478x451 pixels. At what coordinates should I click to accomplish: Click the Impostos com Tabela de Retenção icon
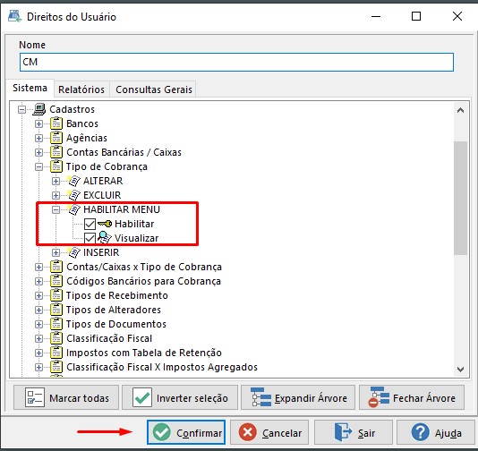[x=56, y=353]
